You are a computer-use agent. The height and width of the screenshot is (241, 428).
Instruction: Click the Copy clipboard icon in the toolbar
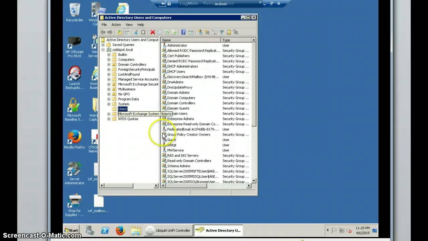[143, 32]
